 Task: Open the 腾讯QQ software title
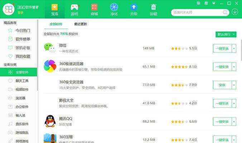coord(66,119)
